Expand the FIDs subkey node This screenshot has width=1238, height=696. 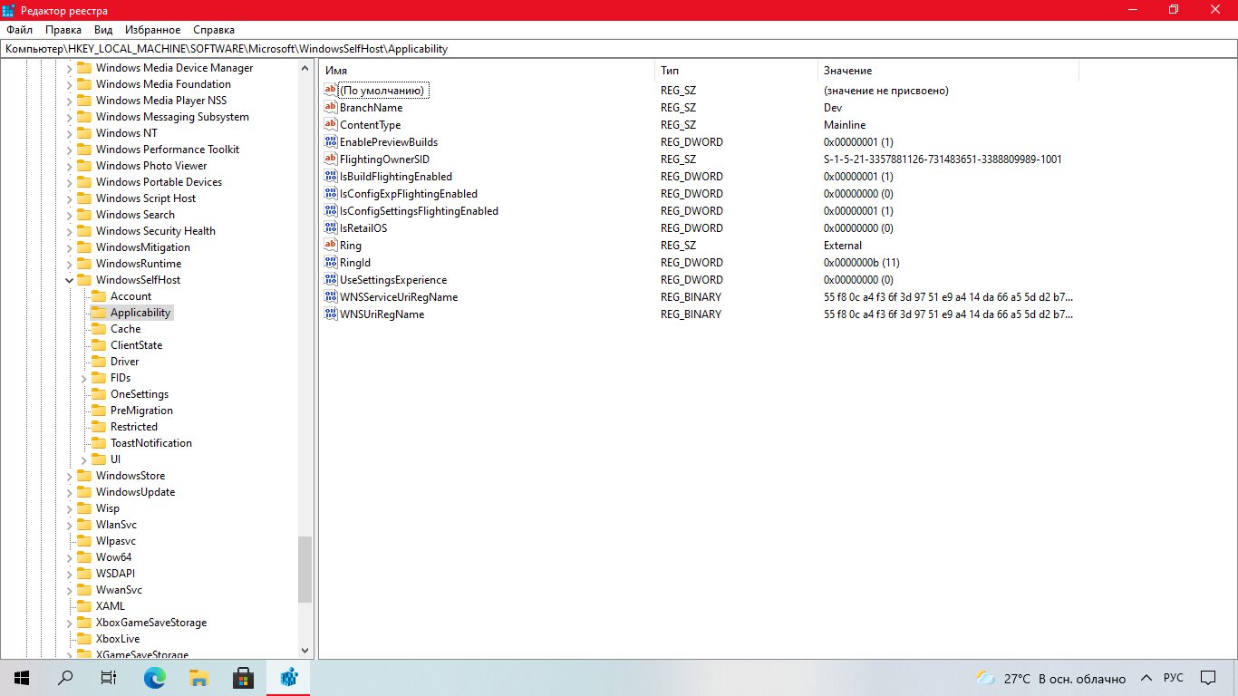pyautogui.click(x=84, y=378)
